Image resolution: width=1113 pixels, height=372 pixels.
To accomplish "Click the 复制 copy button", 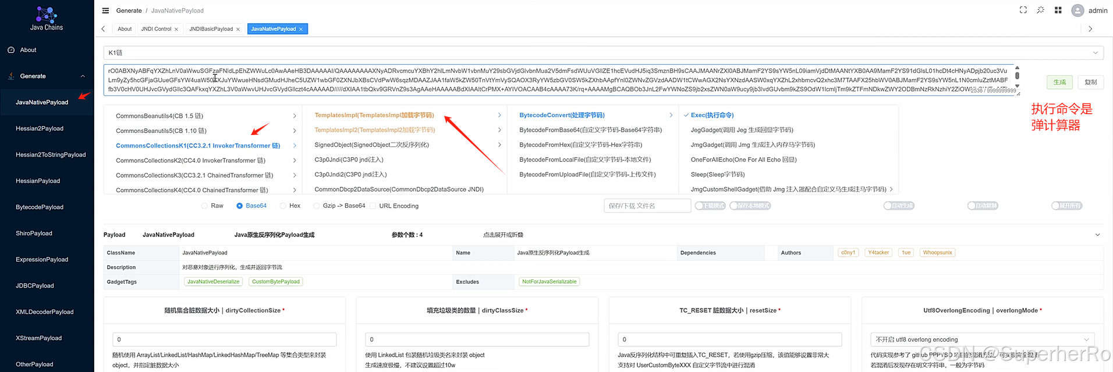I will pyautogui.click(x=1091, y=82).
